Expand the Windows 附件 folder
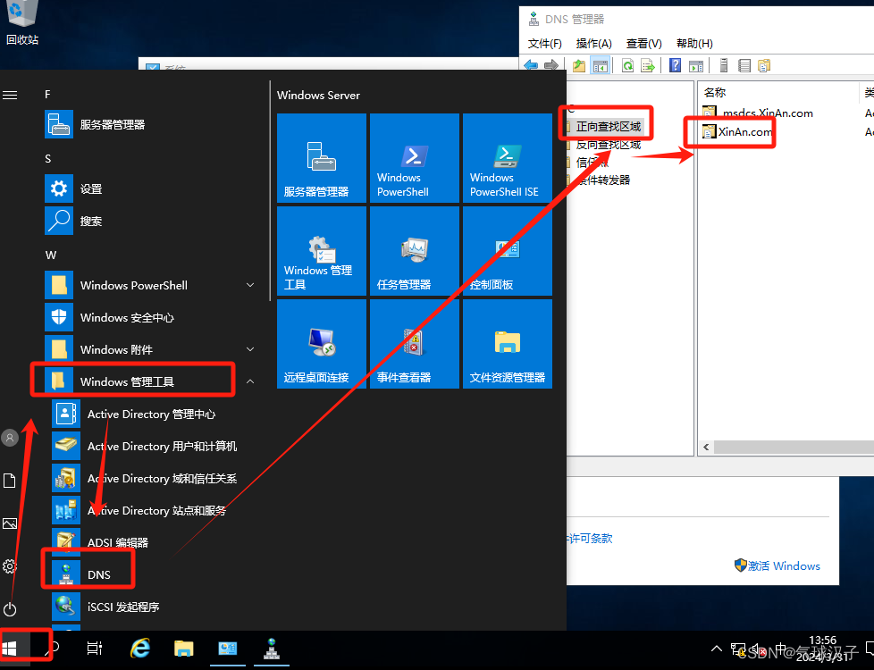Screen dimensions: 874x670 click(x=250, y=349)
